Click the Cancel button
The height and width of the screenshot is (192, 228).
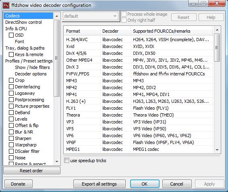pos(177,184)
